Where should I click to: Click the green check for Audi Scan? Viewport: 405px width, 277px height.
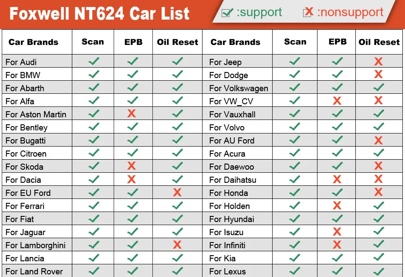94,61
